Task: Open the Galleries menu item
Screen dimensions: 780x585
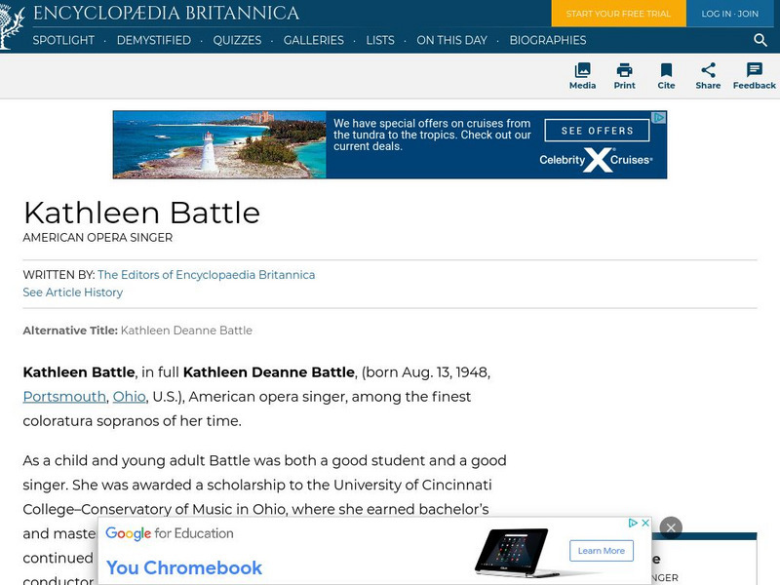Action: tap(314, 40)
